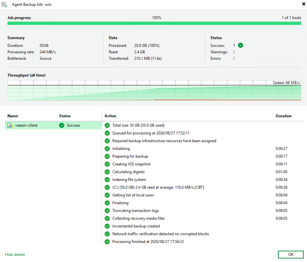Click check icon beside (C:) read row
Screen dimensions: 307x262
107,187
